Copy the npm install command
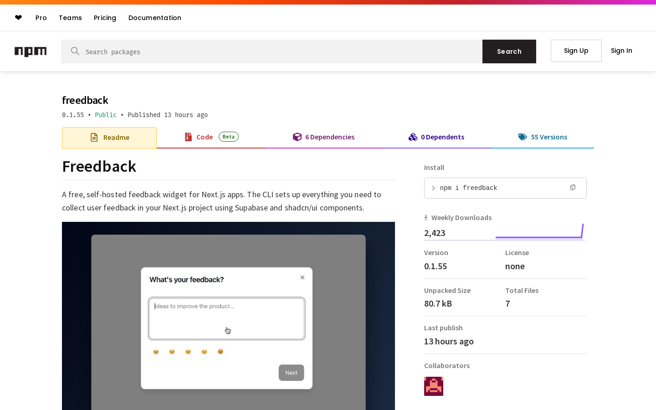 point(573,188)
